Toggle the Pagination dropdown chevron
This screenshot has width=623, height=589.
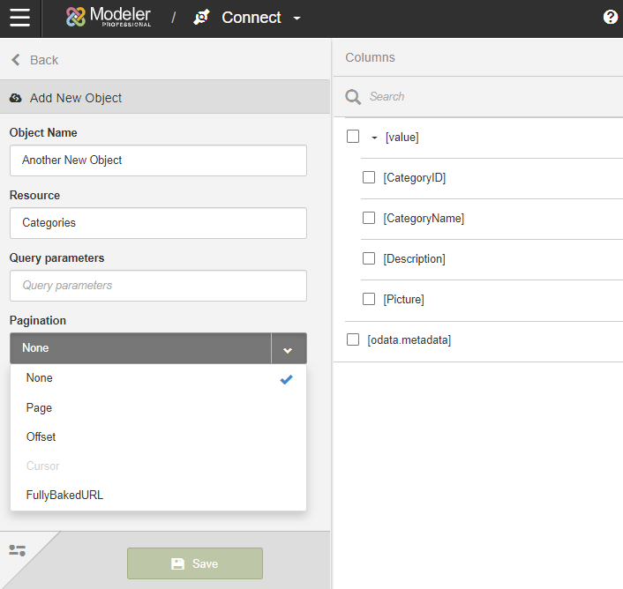click(288, 348)
